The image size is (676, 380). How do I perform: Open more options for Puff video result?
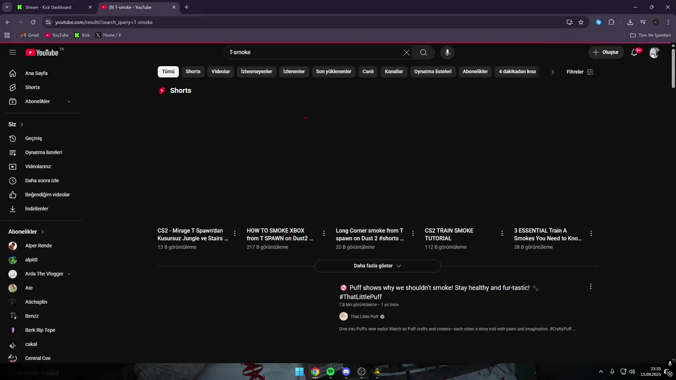click(x=590, y=287)
